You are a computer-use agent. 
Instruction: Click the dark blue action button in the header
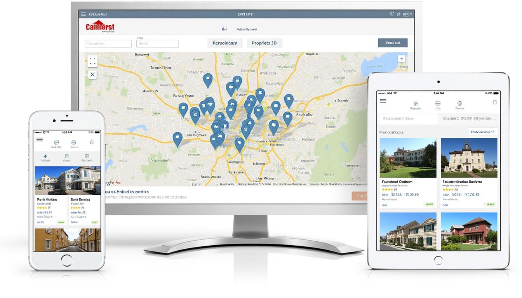[x=393, y=42]
